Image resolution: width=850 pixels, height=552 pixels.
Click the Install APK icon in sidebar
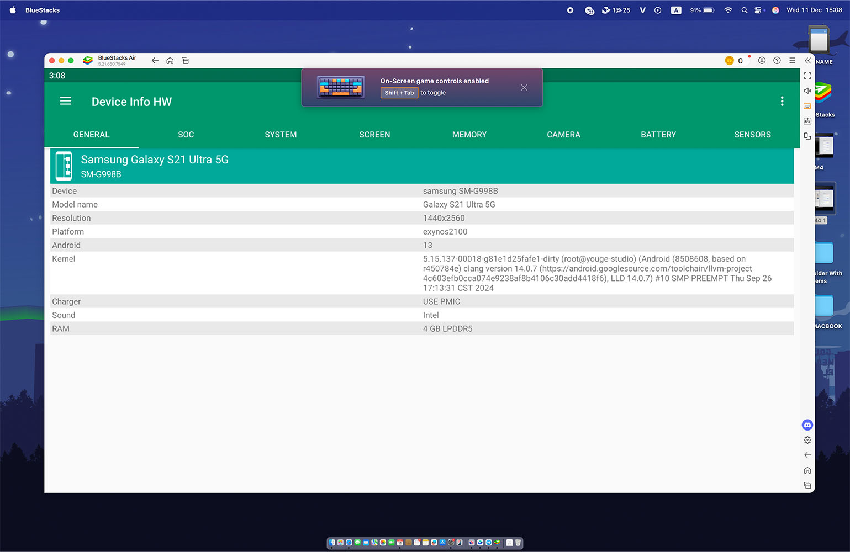pyautogui.click(x=807, y=121)
